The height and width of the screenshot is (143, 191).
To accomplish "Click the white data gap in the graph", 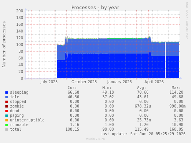I will point(165,60).
